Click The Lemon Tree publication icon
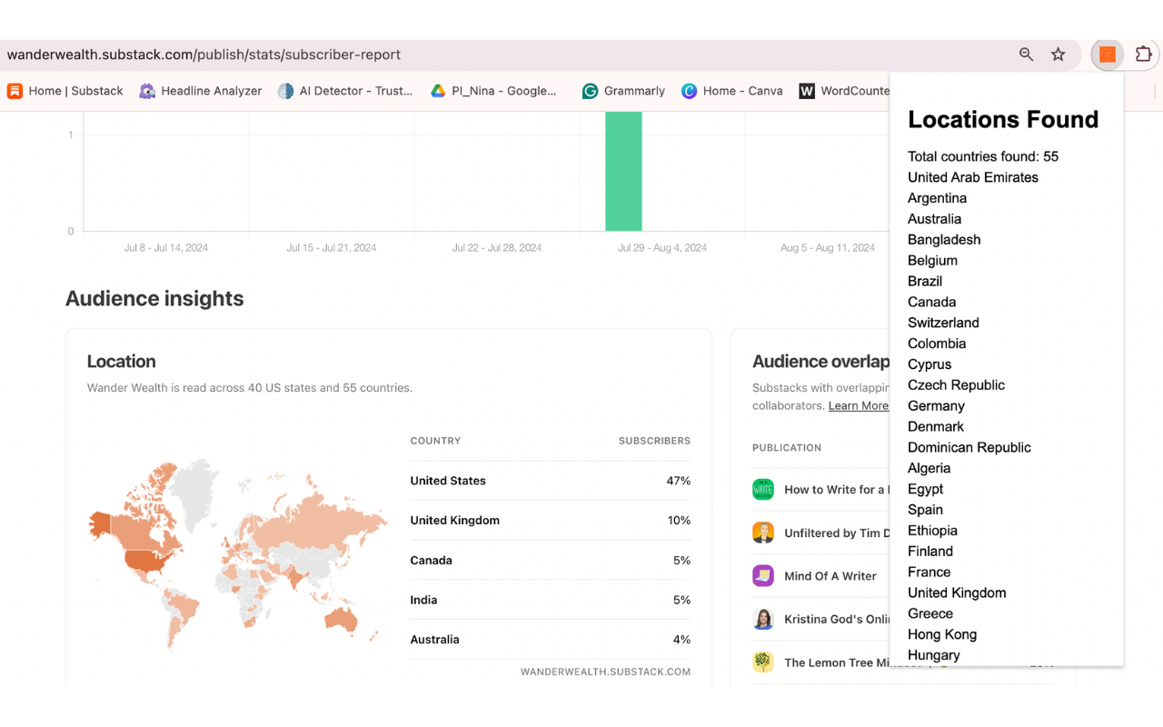 click(x=763, y=662)
